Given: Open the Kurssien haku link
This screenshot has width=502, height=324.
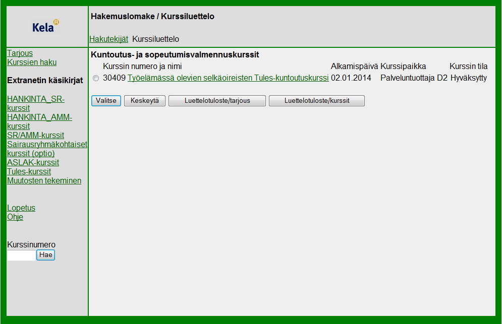Looking at the screenshot, I should click(32, 62).
